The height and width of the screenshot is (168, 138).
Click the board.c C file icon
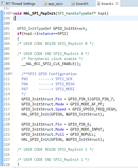[x=98, y=3]
